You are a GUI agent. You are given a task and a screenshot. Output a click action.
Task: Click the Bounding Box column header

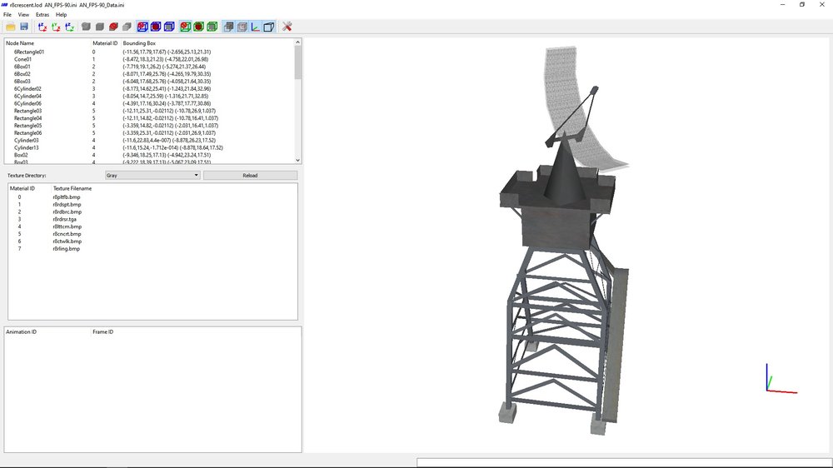(x=139, y=43)
